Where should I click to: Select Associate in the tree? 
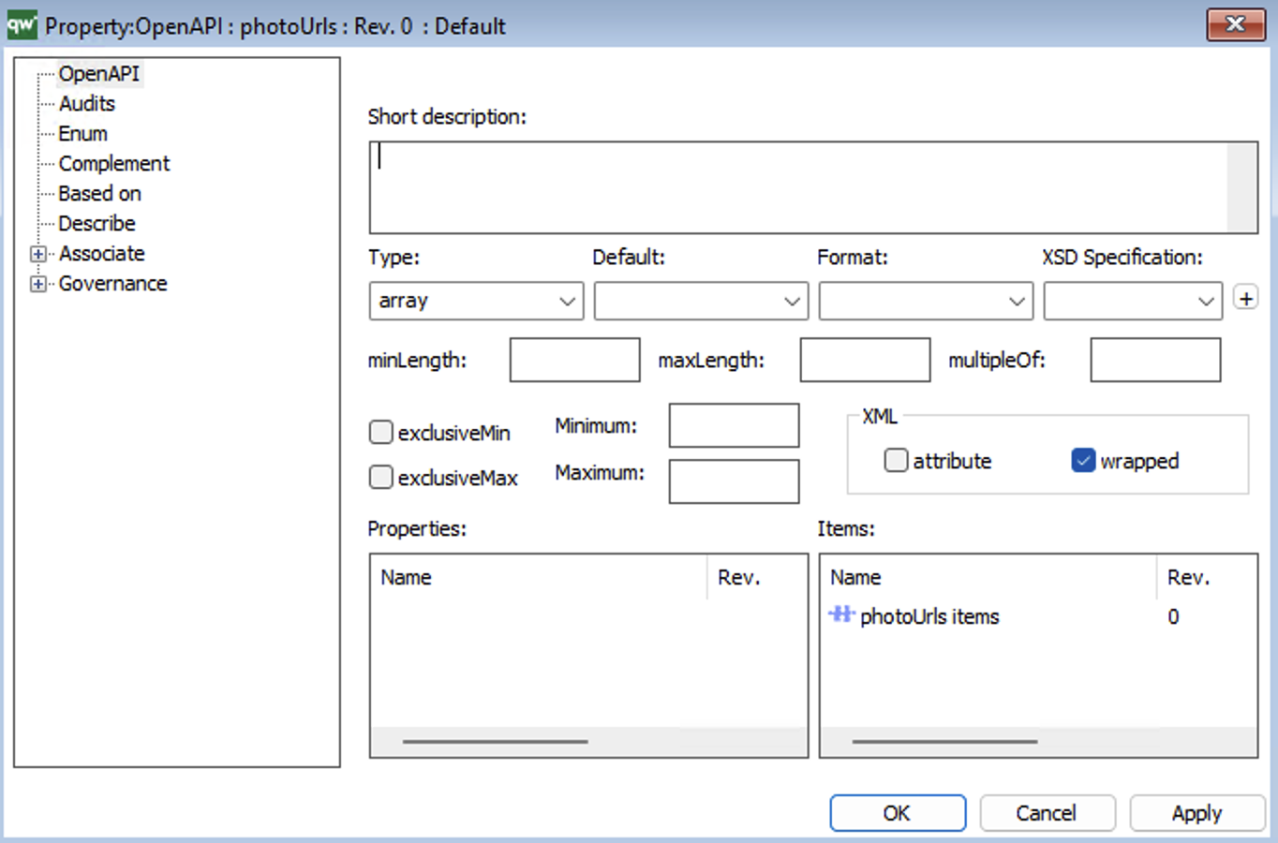point(102,253)
